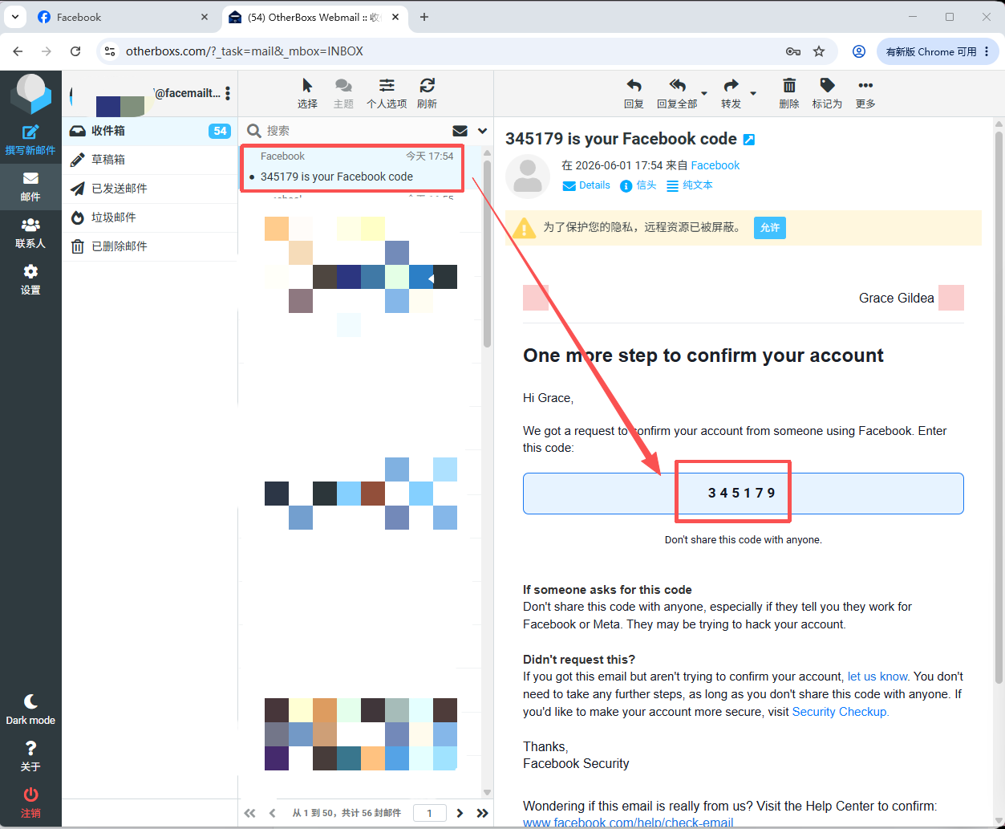
Task: Click the facebook.com help check-email link
Action: [628, 823]
